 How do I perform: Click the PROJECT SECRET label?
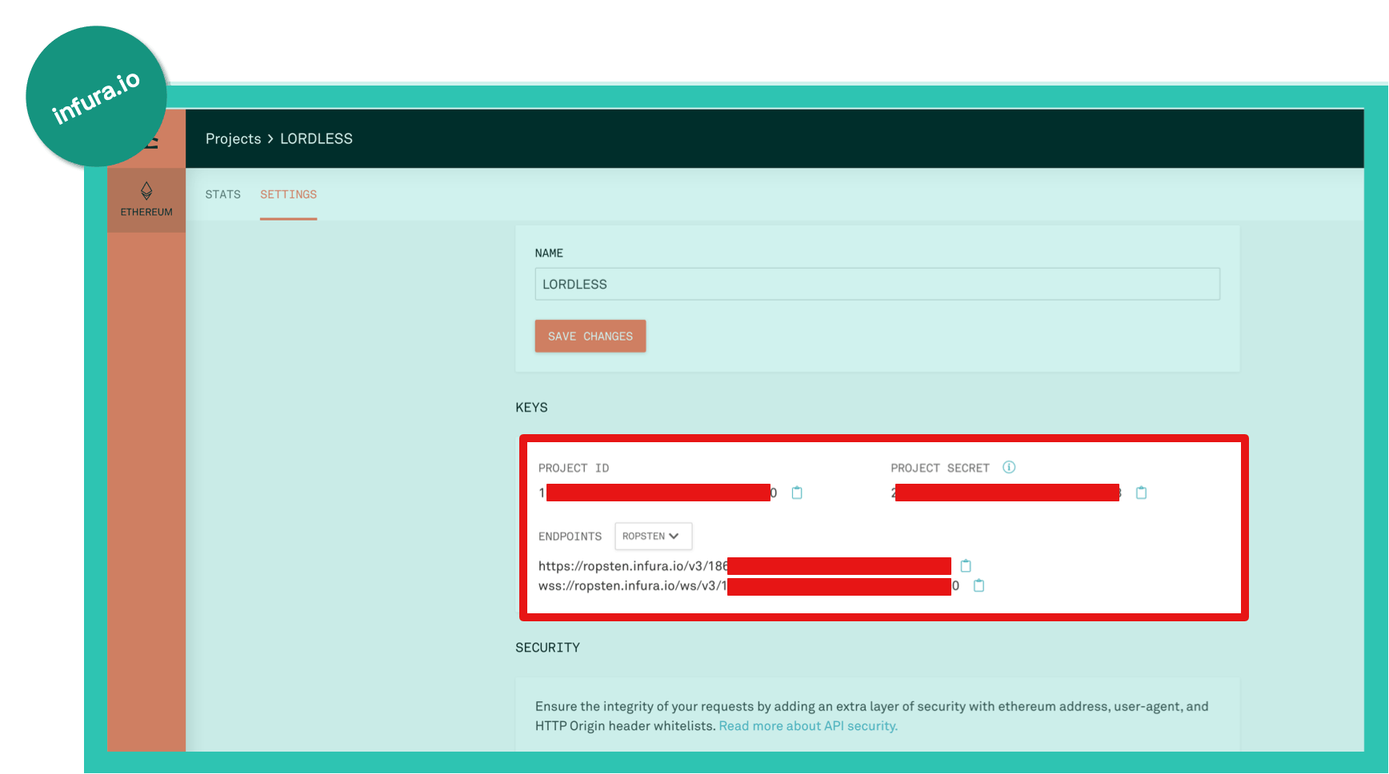tap(940, 468)
